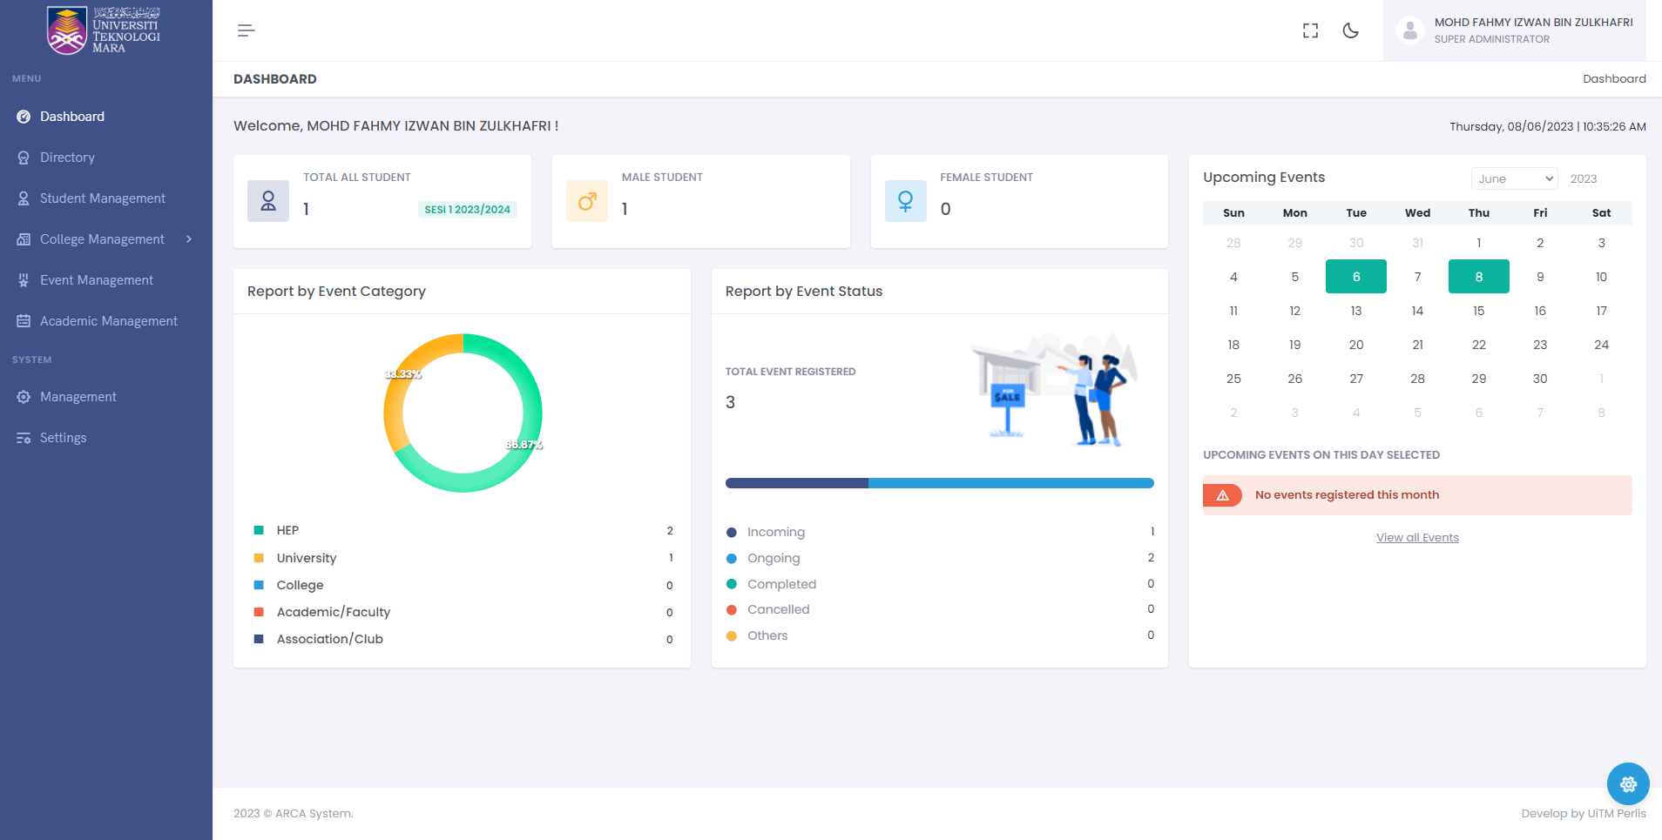1662x840 pixels.
Task: Click the male student symbol icon
Action: coord(587,201)
